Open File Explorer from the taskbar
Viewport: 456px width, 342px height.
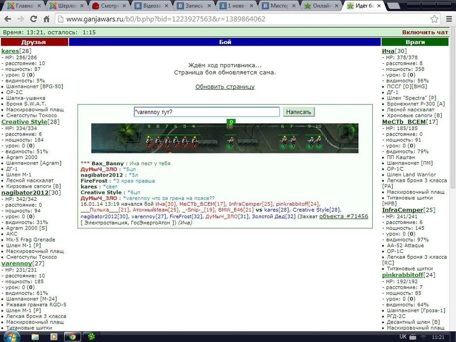point(35,337)
